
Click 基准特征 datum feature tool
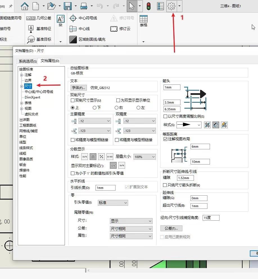point(40,29)
